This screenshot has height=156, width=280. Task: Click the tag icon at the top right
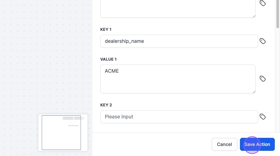pyautogui.click(x=263, y=3)
